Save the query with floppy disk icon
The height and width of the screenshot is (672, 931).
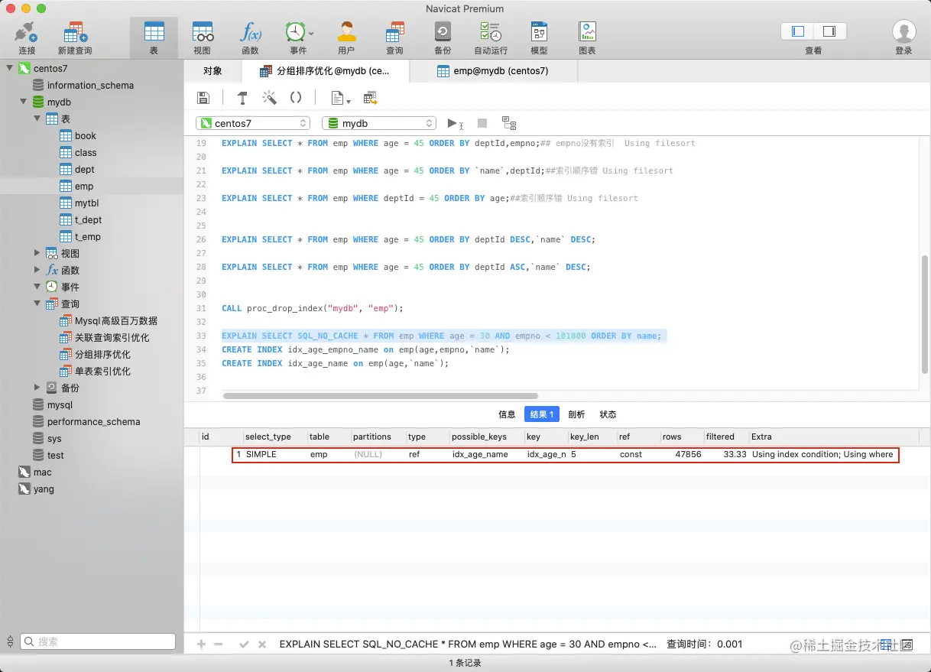click(203, 98)
